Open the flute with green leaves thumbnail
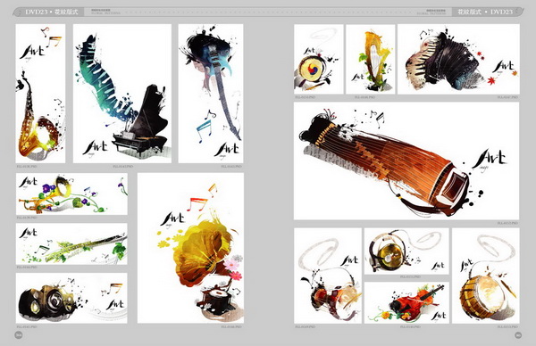This screenshot has width=536, height=346. tap(71, 244)
